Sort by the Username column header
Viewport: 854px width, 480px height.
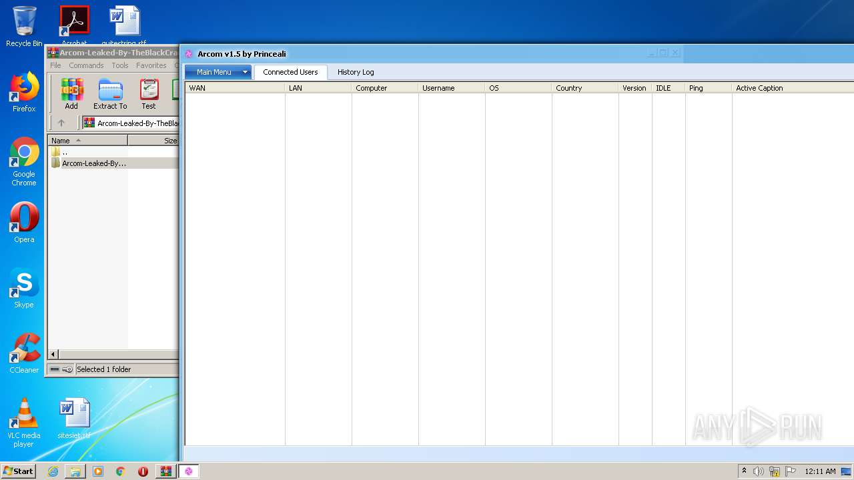click(x=452, y=88)
